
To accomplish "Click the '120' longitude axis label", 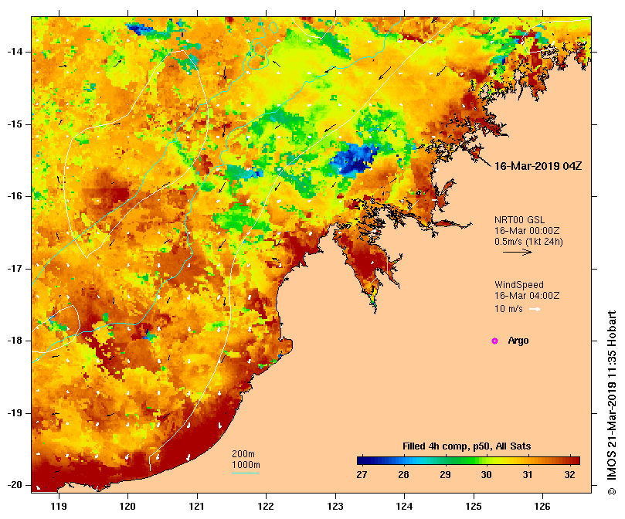I will click(x=127, y=507).
